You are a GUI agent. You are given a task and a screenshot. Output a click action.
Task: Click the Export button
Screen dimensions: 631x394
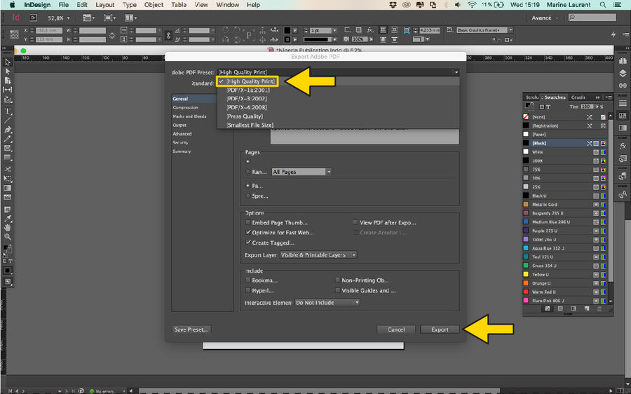tap(440, 330)
